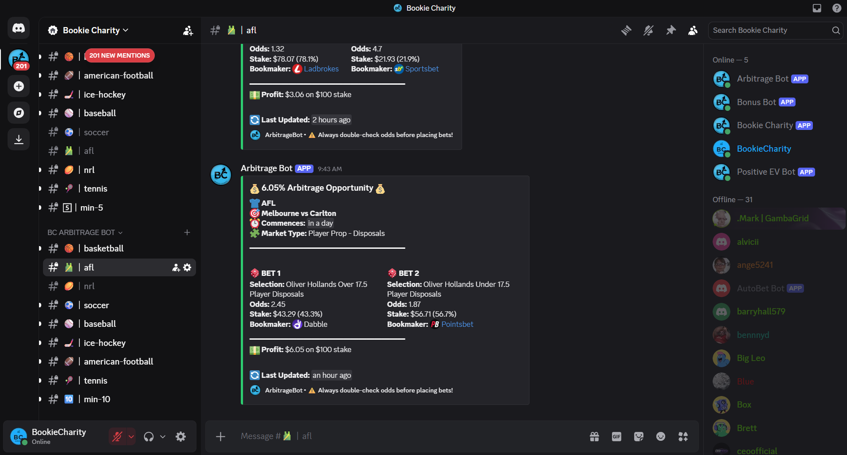Toggle the member list icon
Viewport: 847px width, 455px height.
[693, 30]
